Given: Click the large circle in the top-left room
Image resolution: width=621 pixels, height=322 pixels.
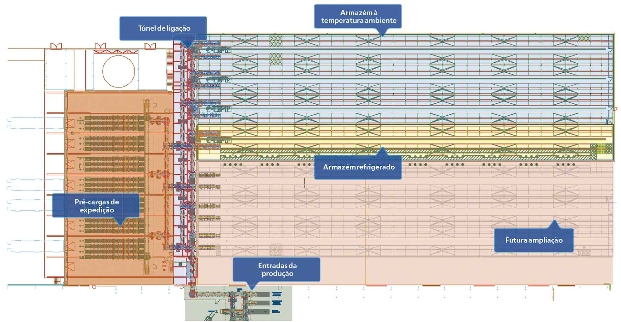Looking at the screenshot, I should [119, 71].
